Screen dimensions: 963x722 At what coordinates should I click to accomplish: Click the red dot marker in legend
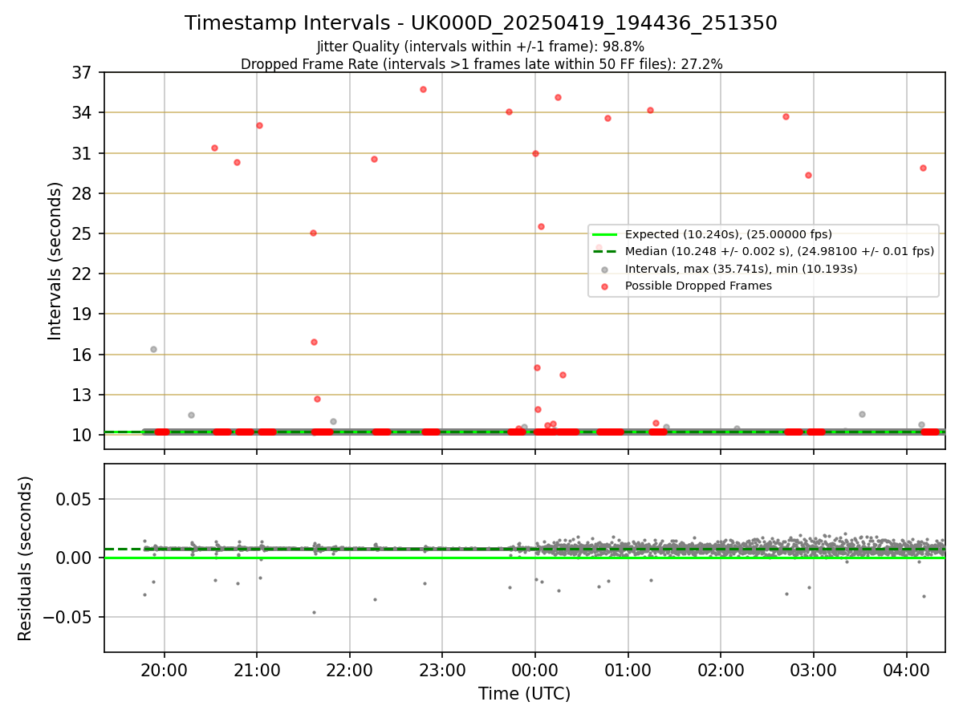coord(605,286)
